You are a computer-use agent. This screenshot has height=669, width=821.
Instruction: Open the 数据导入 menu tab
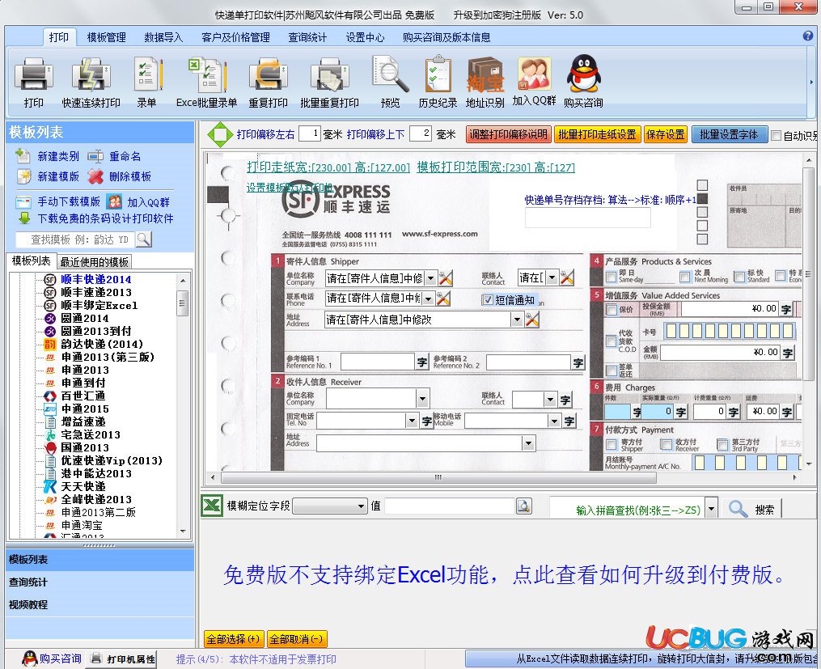[x=163, y=37]
